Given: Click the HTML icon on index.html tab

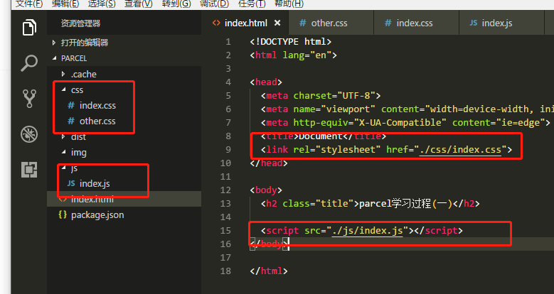Looking at the screenshot, I should pyautogui.click(x=216, y=23).
